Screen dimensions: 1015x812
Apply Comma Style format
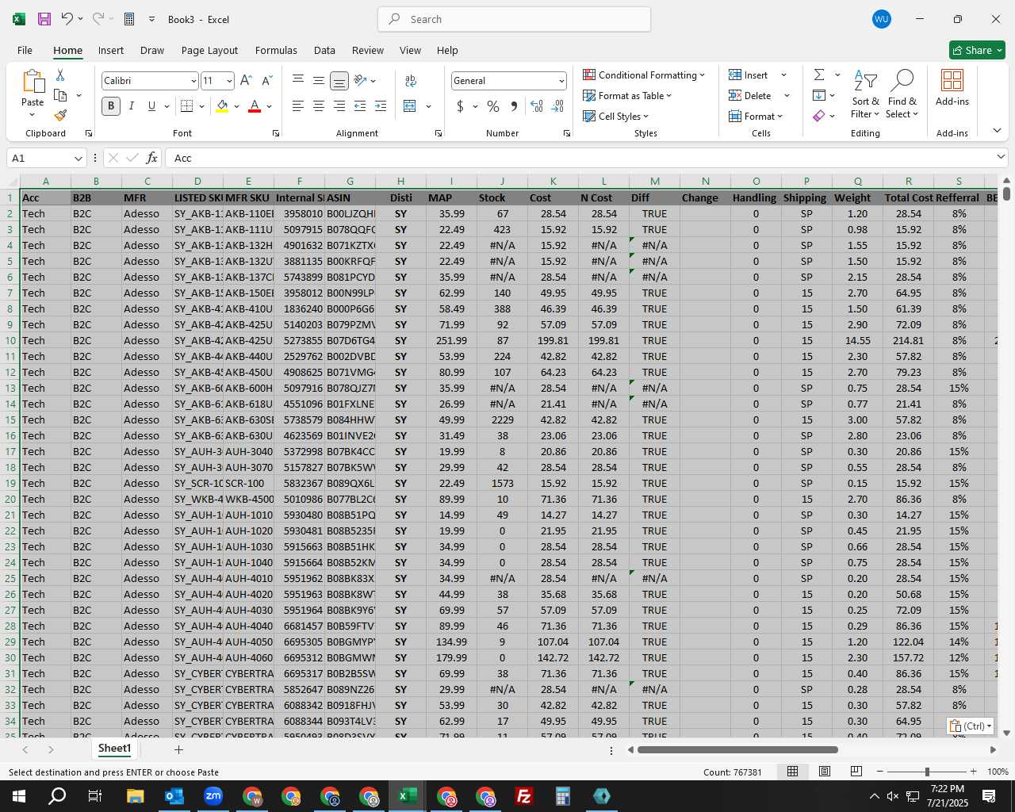515,106
